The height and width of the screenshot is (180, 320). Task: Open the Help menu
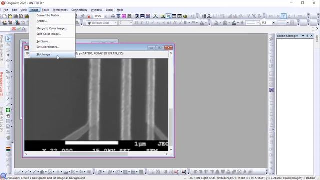click(x=120, y=10)
